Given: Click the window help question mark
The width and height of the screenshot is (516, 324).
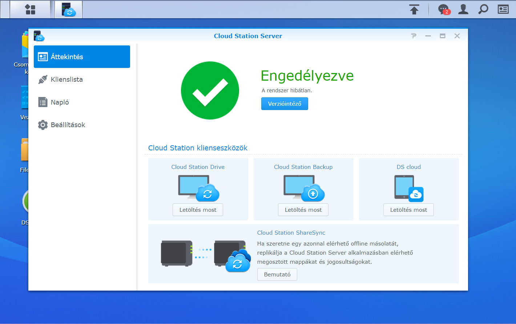Looking at the screenshot, I should 414,36.
